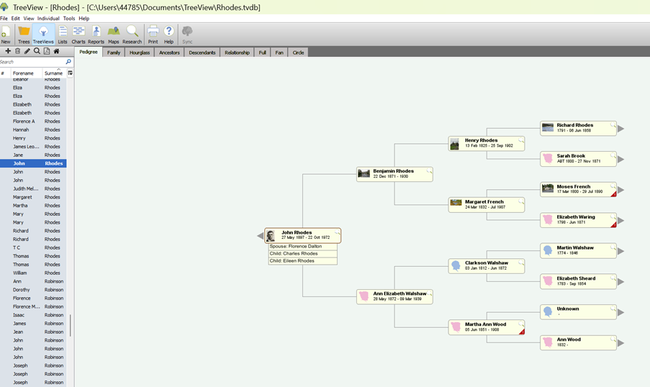The image size is (650, 387).
Task: Open the Individual menu
Action: (x=48, y=18)
